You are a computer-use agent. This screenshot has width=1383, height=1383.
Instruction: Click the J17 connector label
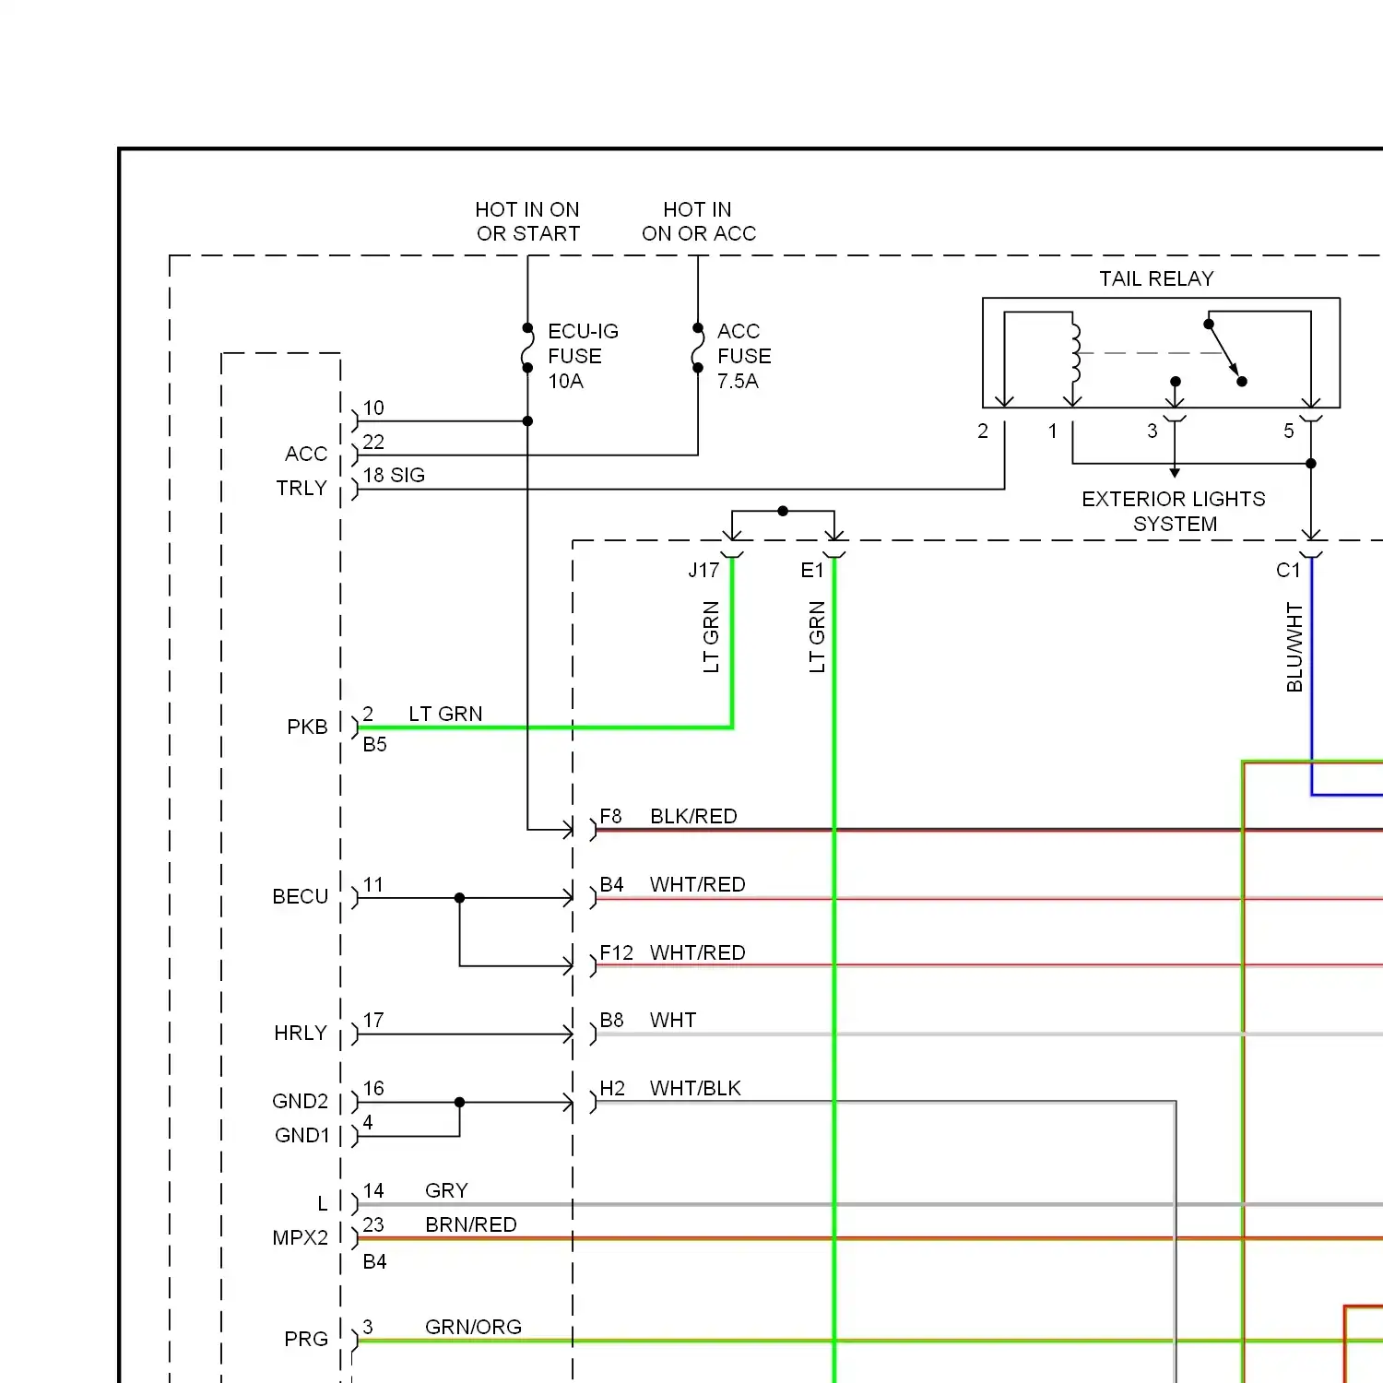point(703,571)
